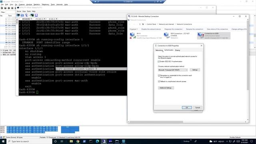Click the Additional Settings button

tap(166, 88)
